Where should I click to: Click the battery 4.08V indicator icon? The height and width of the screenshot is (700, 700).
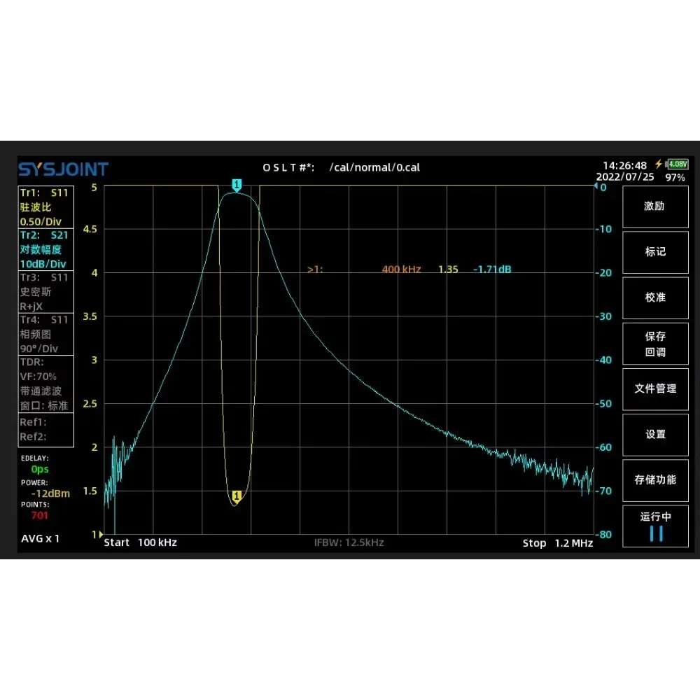pos(677,164)
